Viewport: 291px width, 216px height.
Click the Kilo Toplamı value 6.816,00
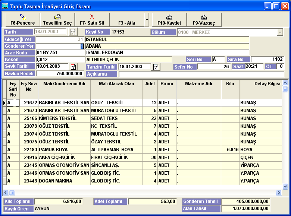(x=59, y=201)
